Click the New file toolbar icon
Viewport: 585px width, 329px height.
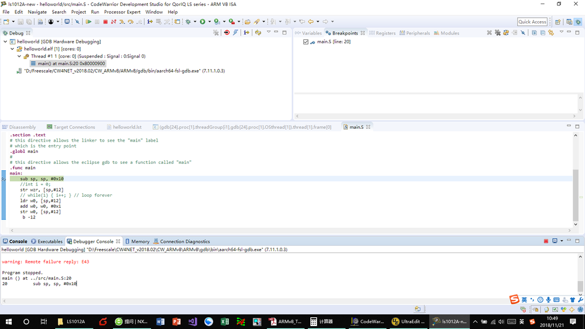tap(6, 22)
